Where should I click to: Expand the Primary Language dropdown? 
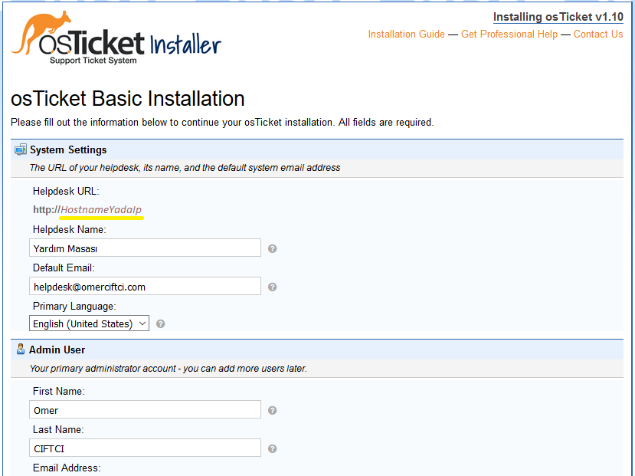click(90, 324)
